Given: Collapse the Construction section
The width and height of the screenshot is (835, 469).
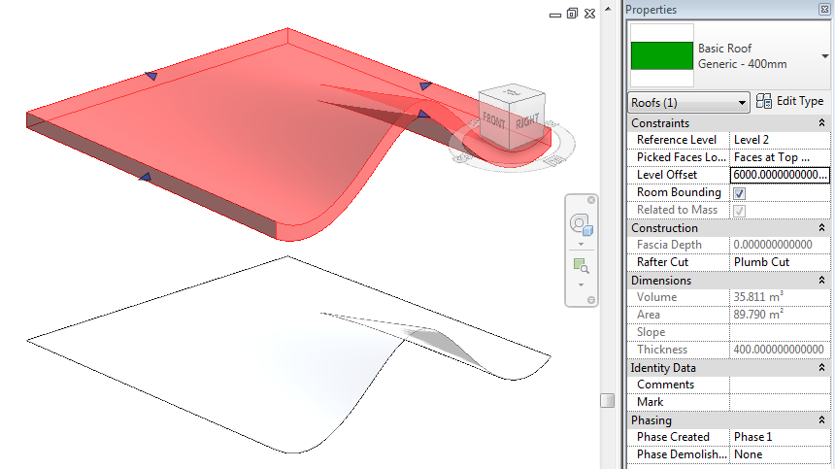Looking at the screenshot, I should pos(821,228).
